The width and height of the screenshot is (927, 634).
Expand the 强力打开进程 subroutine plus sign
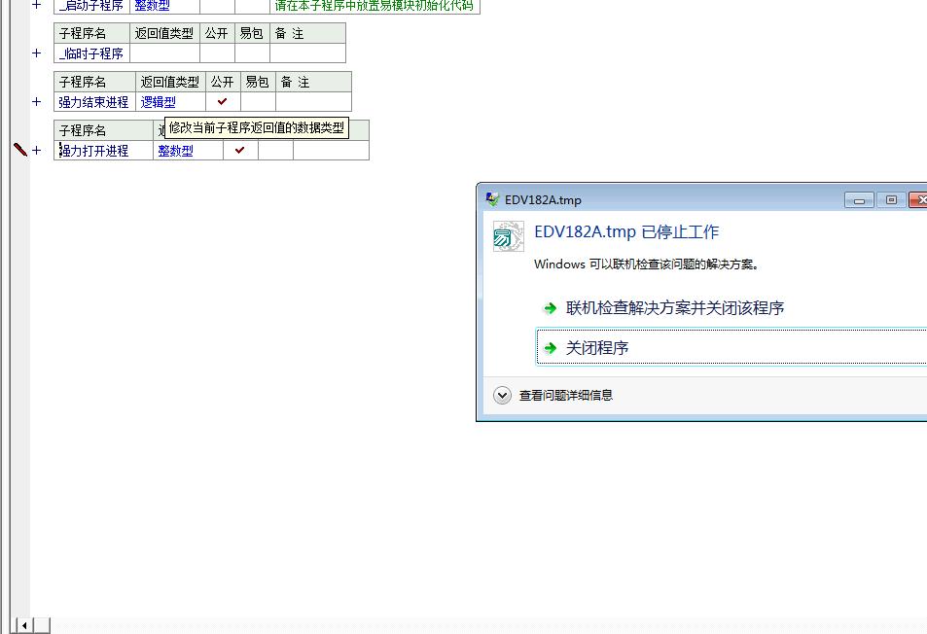pyautogui.click(x=37, y=150)
